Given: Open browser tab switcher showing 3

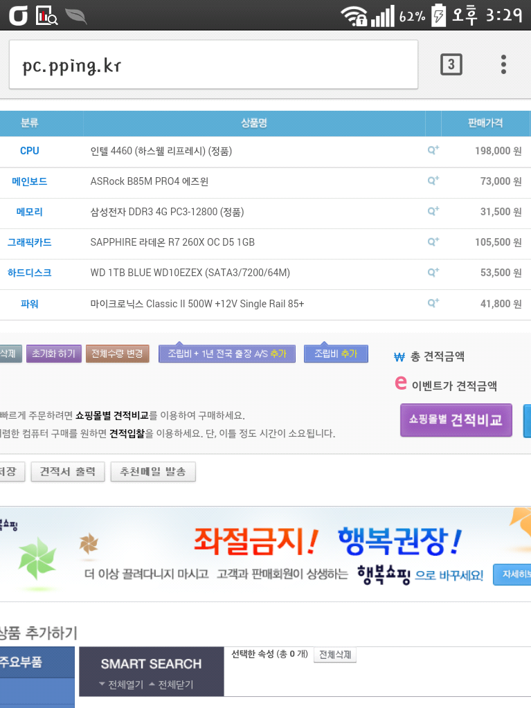Looking at the screenshot, I should click(451, 64).
